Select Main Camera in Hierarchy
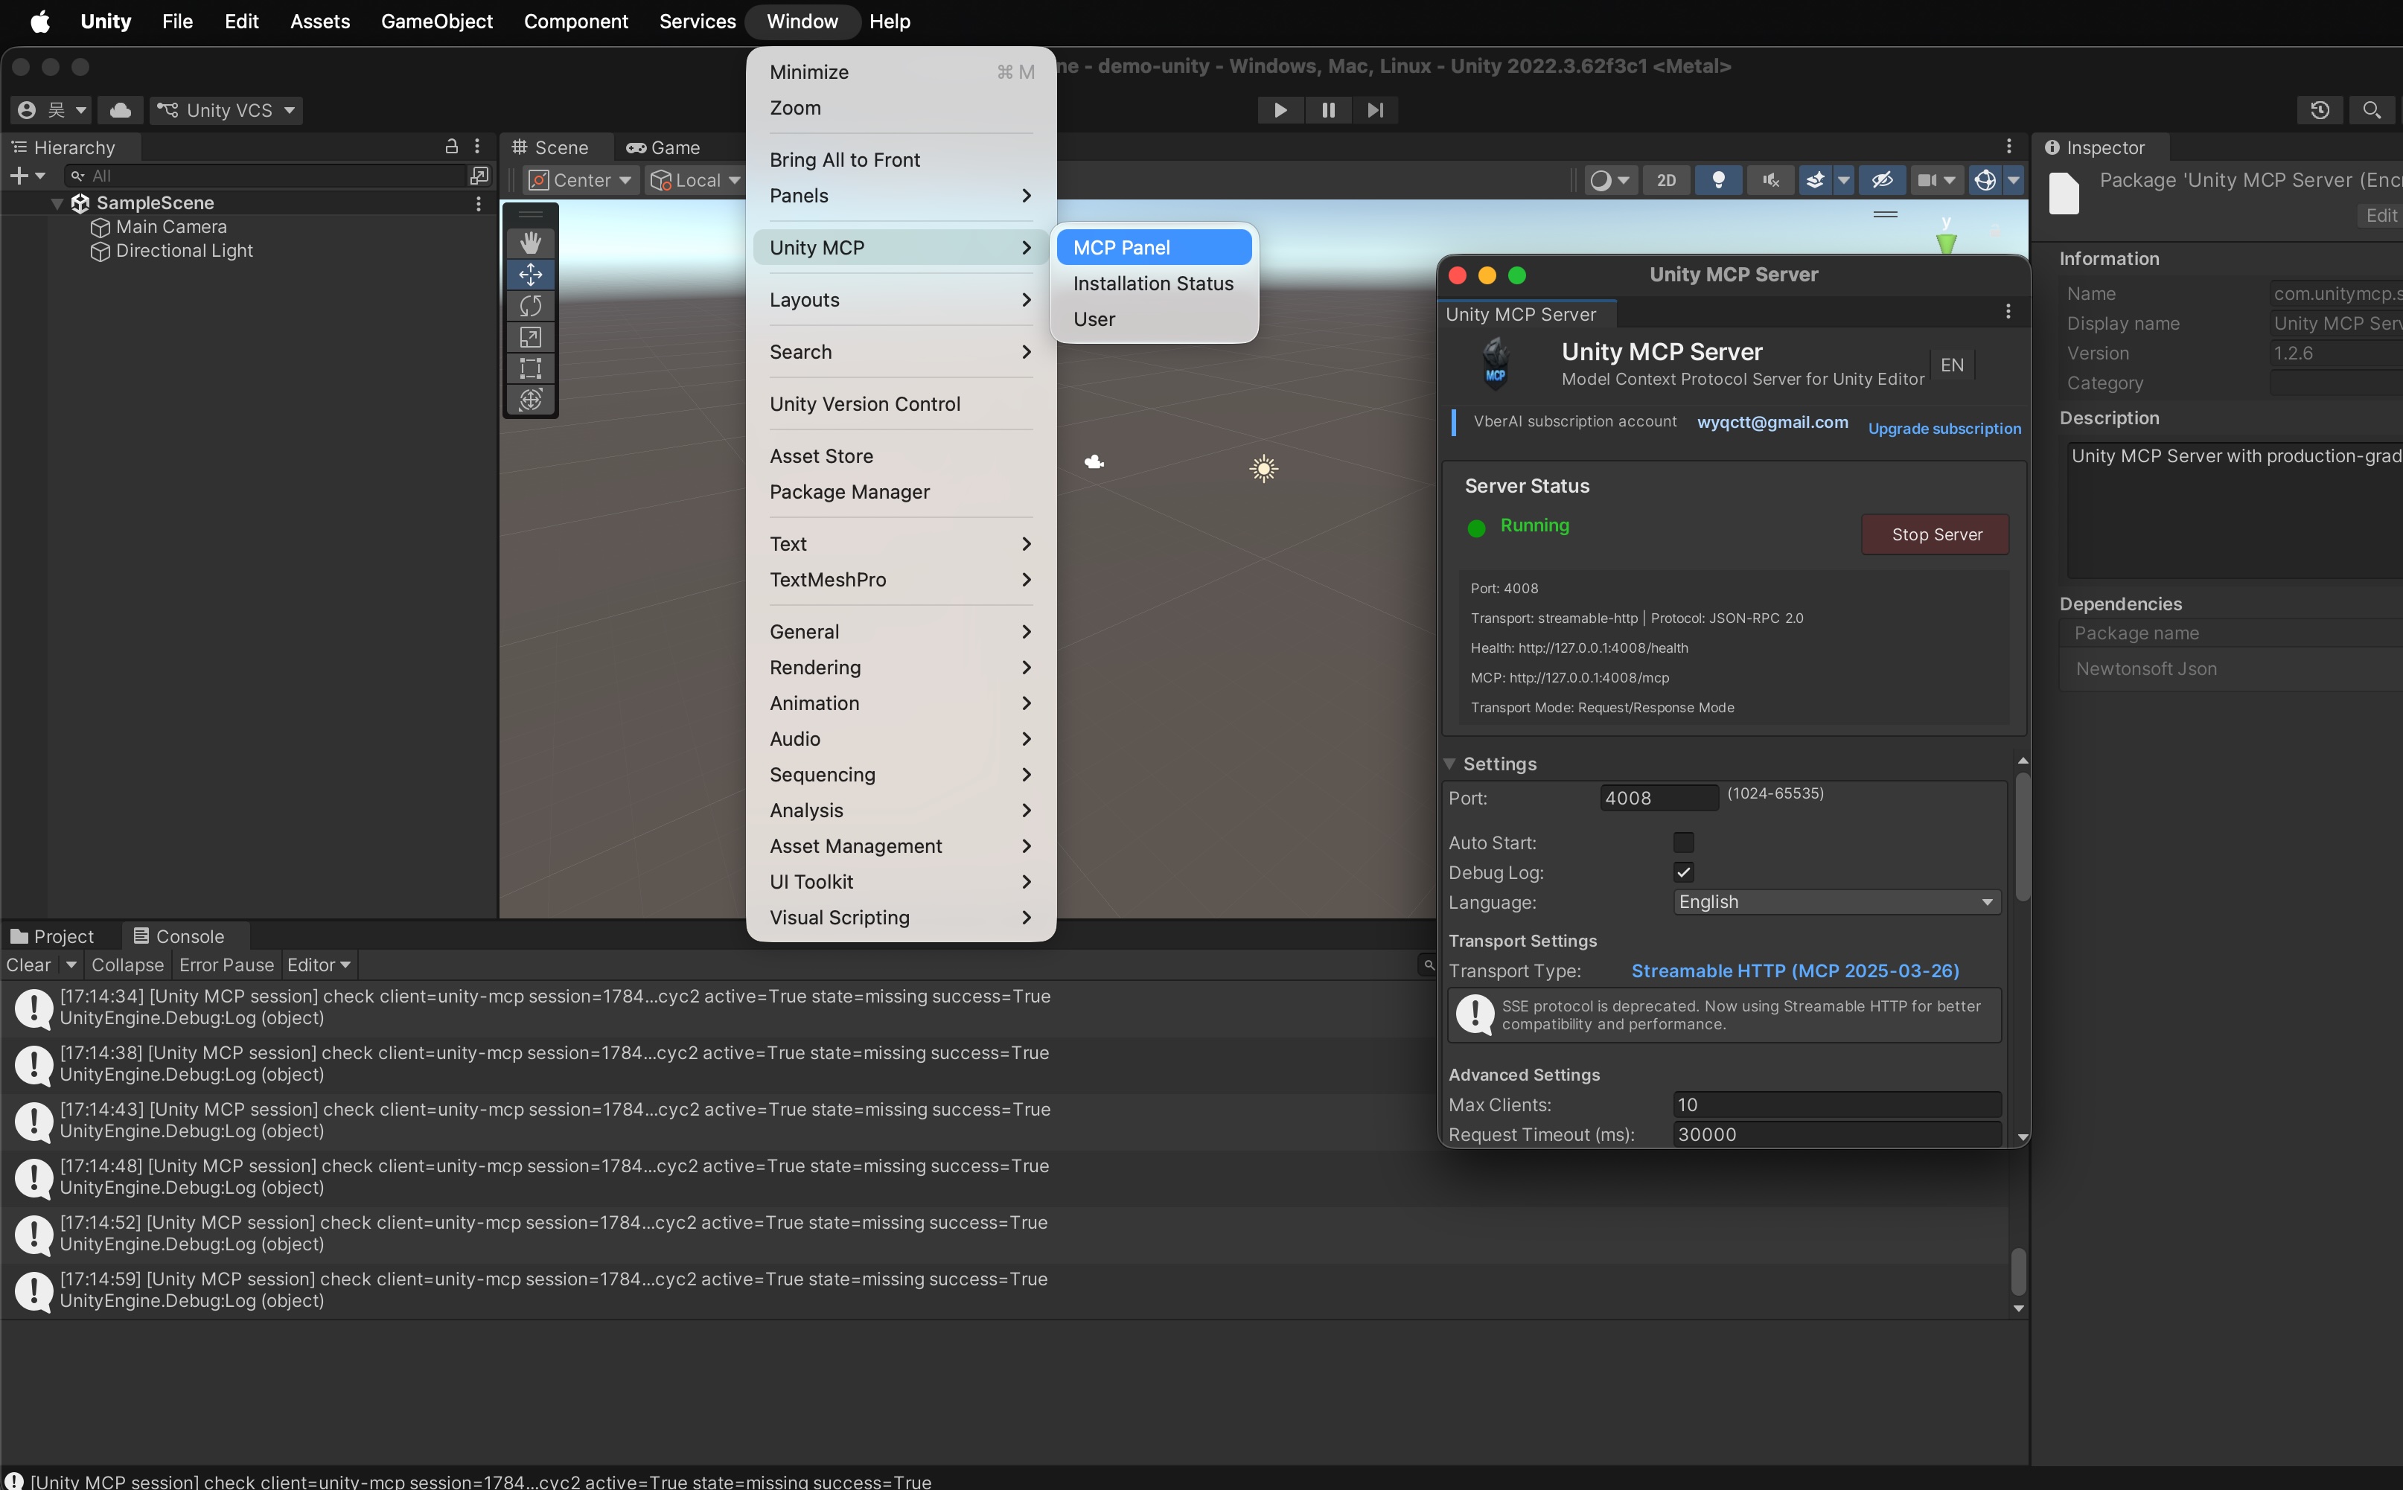The width and height of the screenshot is (2403, 1490). pos(170,227)
